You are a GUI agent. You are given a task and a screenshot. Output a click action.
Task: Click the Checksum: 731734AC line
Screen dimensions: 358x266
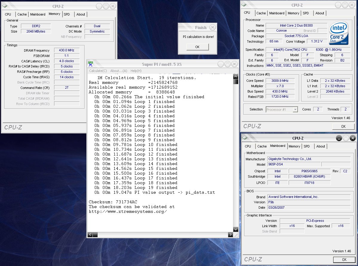tap(113, 202)
